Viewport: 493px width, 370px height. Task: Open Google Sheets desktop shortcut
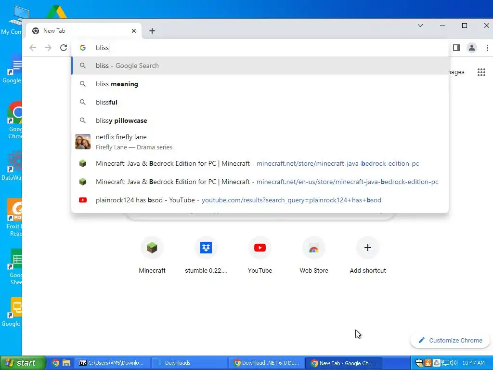pyautogui.click(x=14, y=266)
